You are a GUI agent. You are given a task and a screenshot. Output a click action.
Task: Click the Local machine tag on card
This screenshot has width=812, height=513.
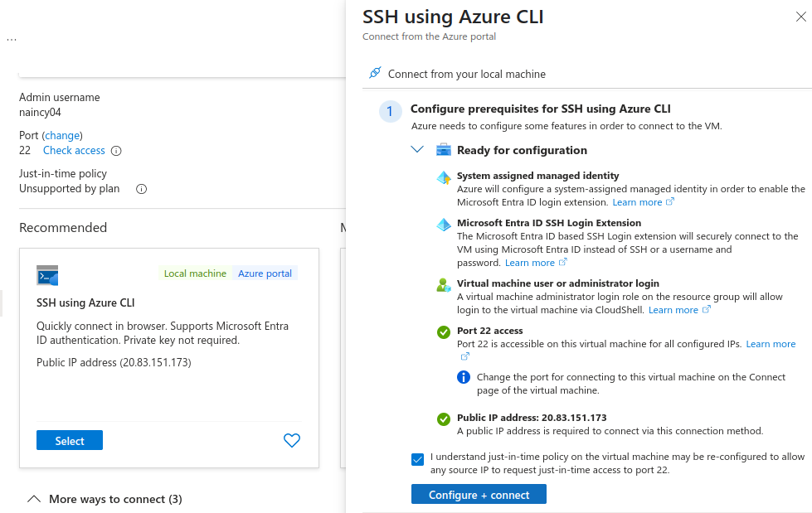[195, 273]
